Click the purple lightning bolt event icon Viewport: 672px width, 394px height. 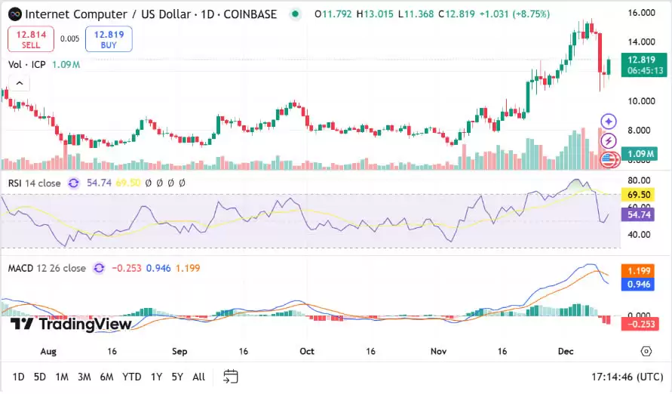pyautogui.click(x=609, y=140)
